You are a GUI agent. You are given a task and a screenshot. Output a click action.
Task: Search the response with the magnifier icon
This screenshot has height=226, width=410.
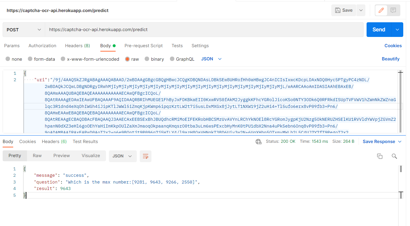tap(394, 156)
